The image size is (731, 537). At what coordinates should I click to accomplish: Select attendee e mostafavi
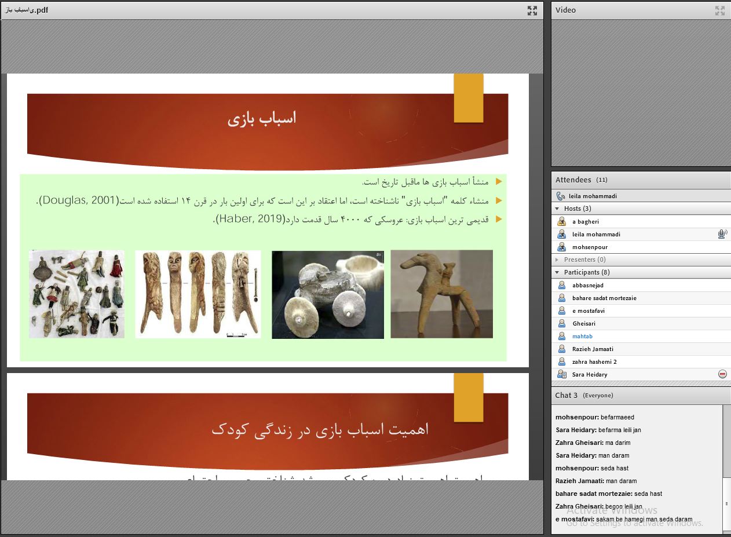point(641,311)
